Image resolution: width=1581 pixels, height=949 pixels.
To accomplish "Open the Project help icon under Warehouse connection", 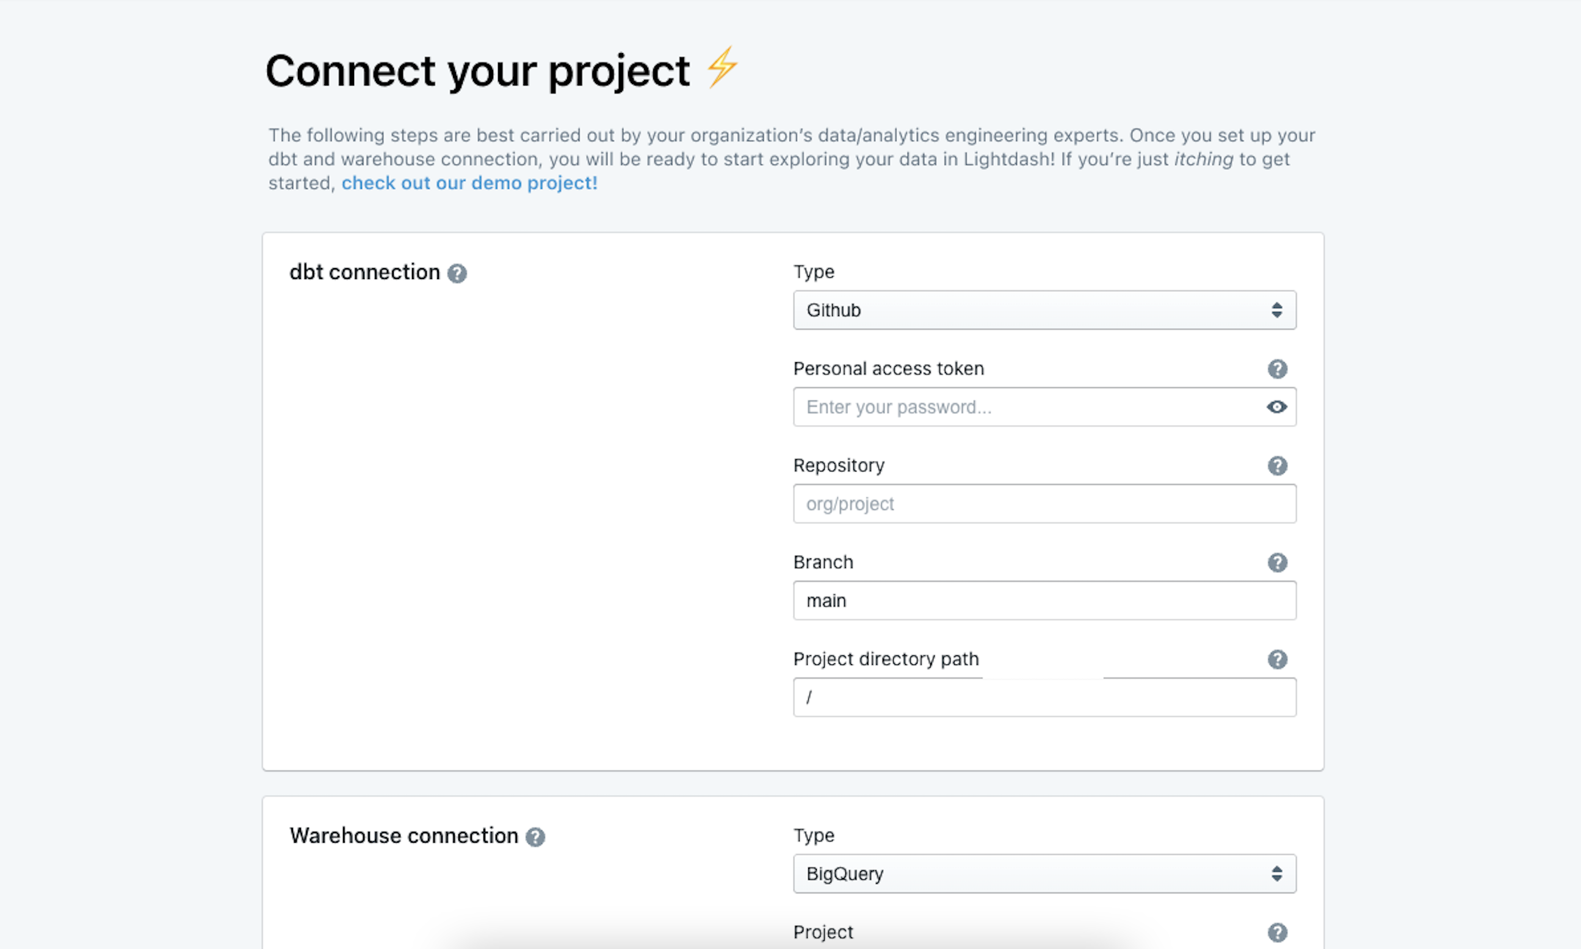I will pyautogui.click(x=1277, y=933).
